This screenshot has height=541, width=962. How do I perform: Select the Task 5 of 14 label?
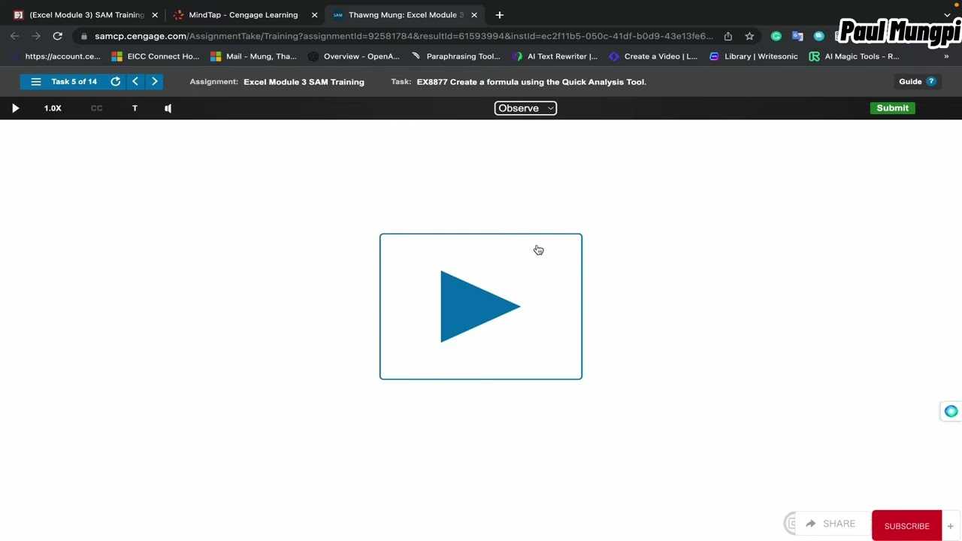click(x=74, y=82)
